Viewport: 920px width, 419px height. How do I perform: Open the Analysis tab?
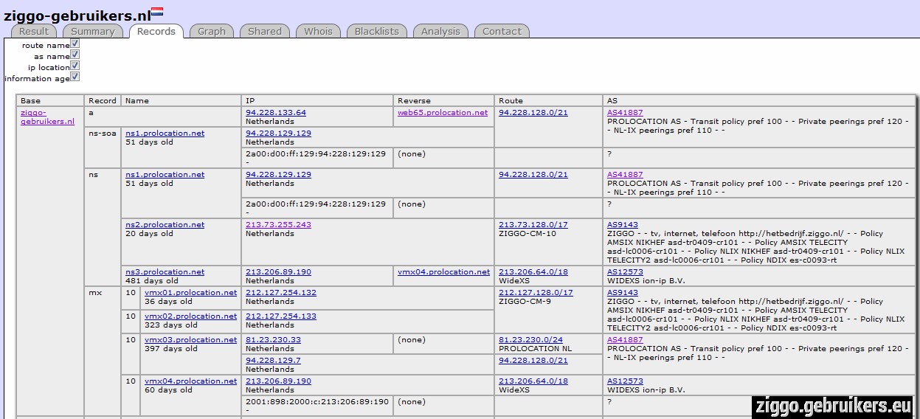441,31
